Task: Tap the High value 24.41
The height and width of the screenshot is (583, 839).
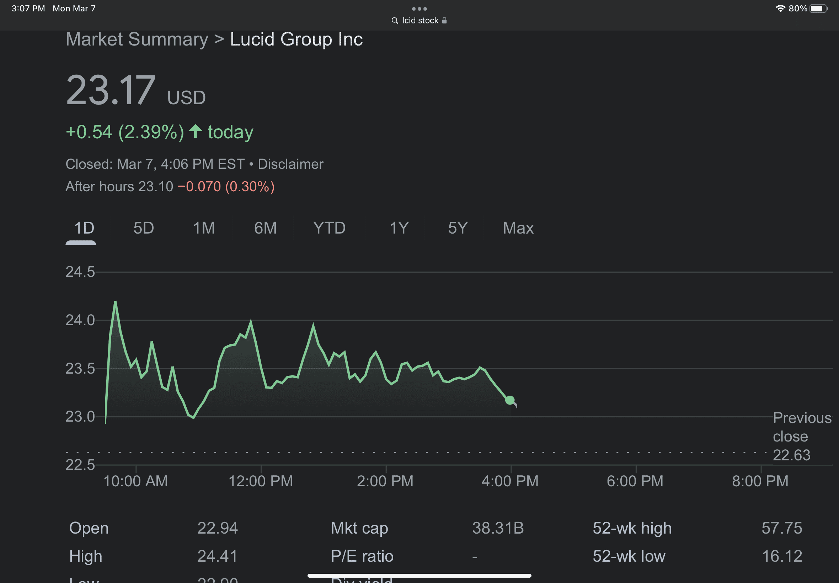Action: coord(217,556)
